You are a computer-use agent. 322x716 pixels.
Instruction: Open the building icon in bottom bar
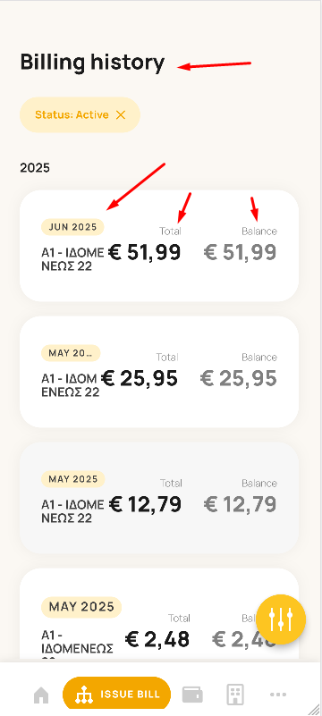235,695
